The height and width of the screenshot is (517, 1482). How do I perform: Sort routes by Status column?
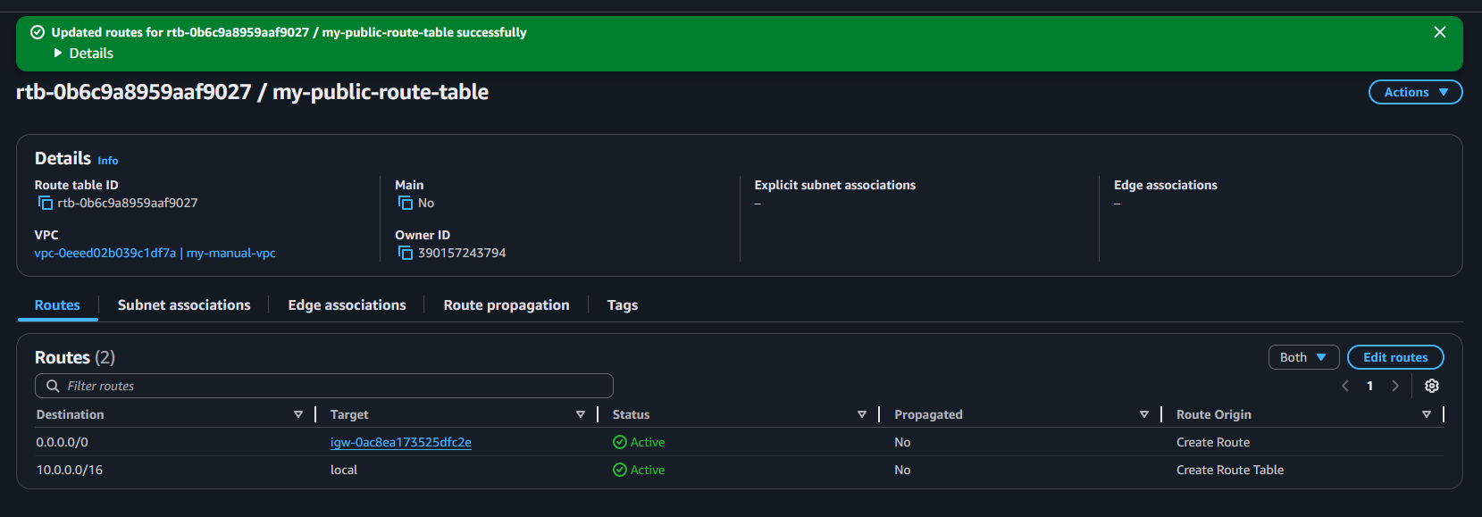862,414
